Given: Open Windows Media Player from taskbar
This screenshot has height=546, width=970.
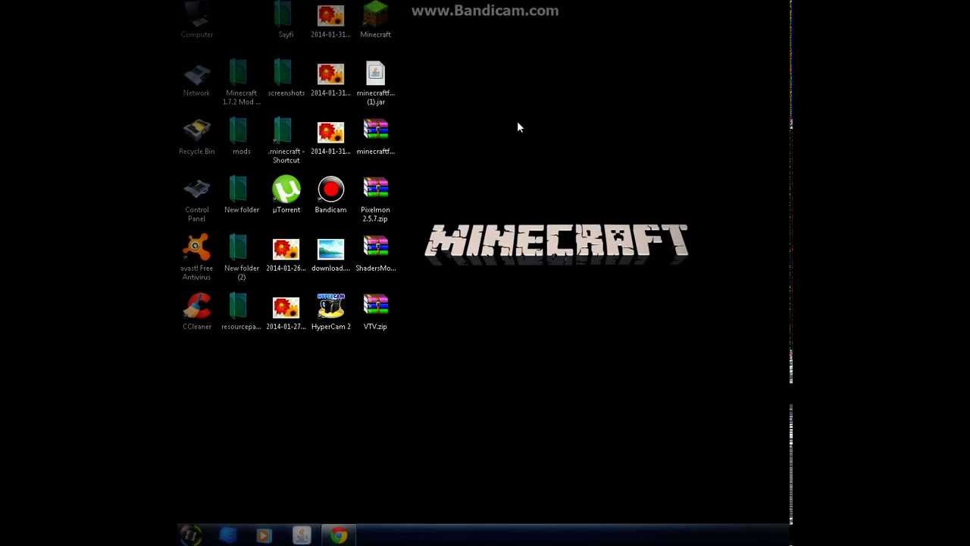Looking at the screenshot, I should point(264,535).
